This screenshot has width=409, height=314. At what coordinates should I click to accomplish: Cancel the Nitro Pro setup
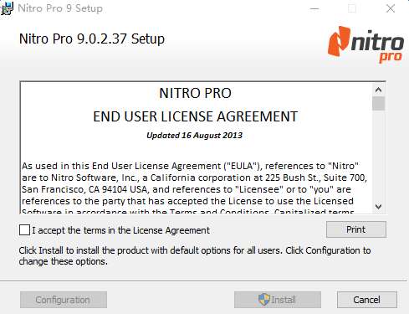point(366,300)
